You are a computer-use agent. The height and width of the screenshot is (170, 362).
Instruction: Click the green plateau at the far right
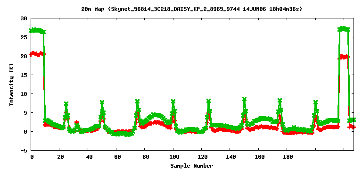click(x=344, y=29)
